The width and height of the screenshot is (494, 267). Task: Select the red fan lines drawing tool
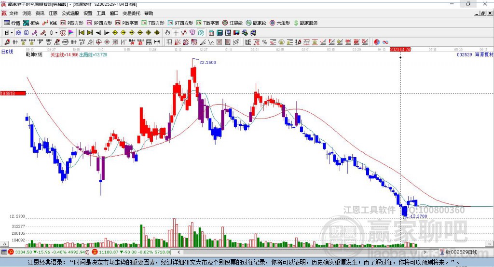click(178, 42)
